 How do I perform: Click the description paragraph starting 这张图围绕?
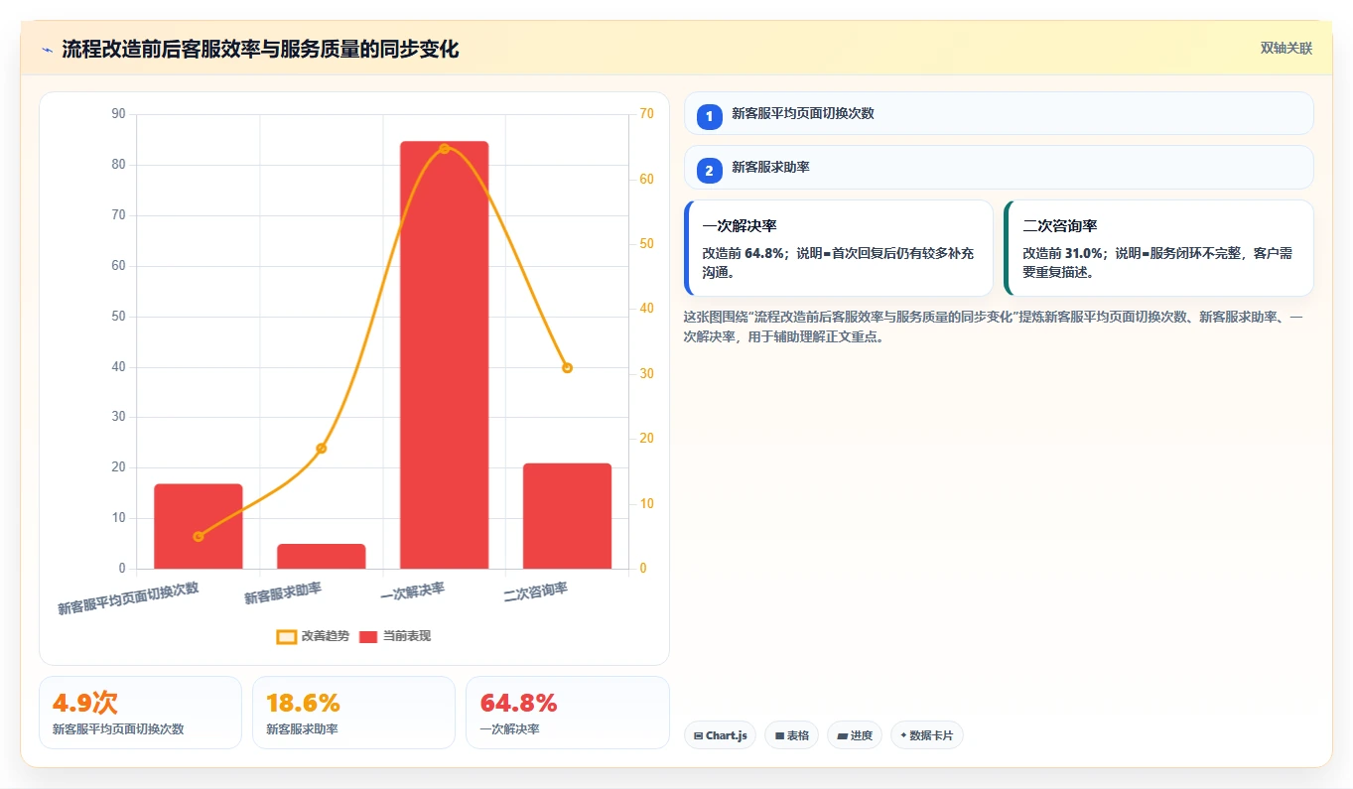click(994, 327)
